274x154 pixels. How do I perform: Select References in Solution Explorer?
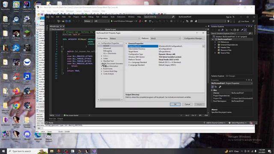[x=224, y=42]
